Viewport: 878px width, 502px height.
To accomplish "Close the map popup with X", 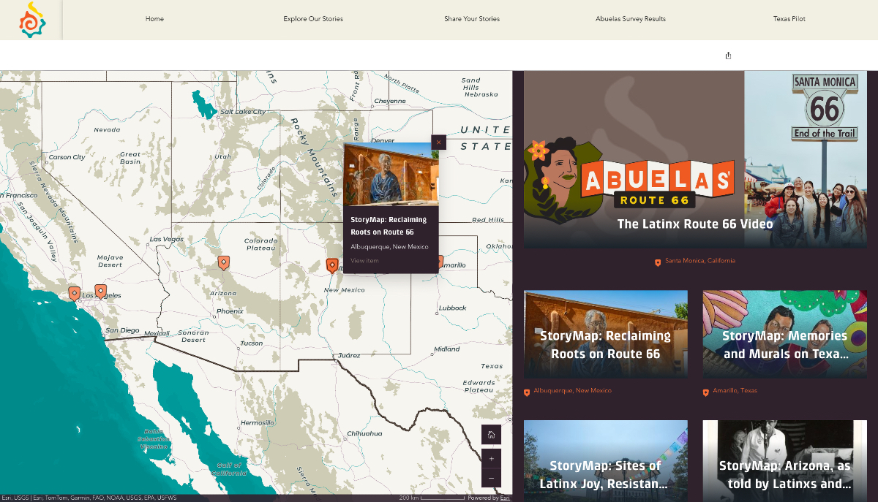I will (x=438, y=142).
